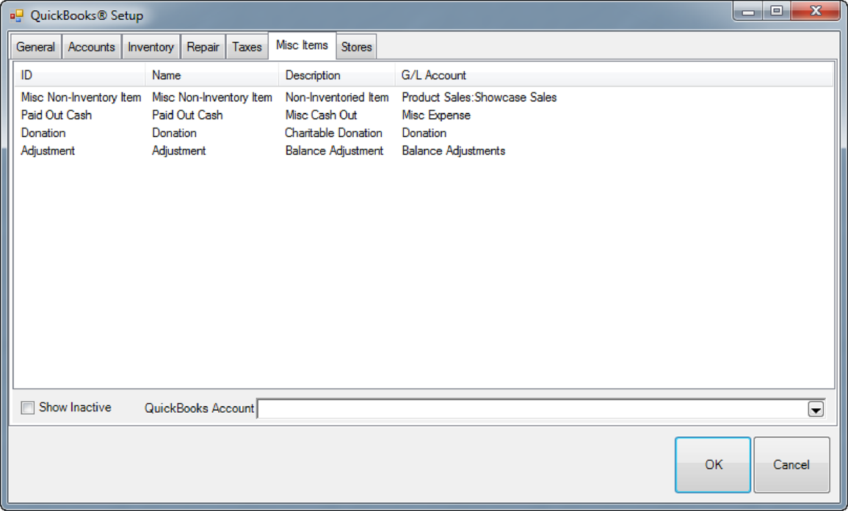
Task: Switch to the Taxes tab
Action: (x=247, y=47)
